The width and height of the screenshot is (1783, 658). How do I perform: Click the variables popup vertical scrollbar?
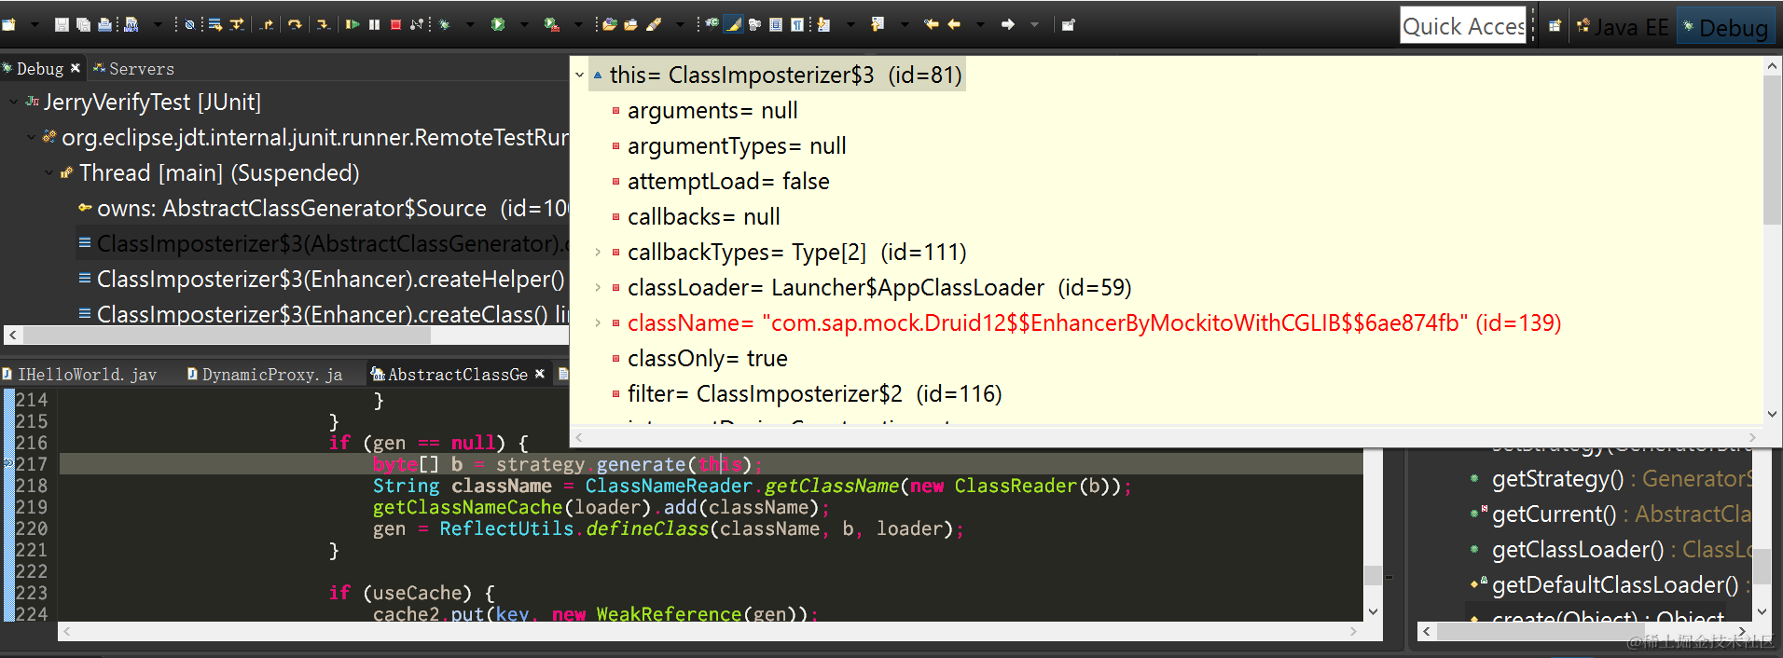[1772, 149]
